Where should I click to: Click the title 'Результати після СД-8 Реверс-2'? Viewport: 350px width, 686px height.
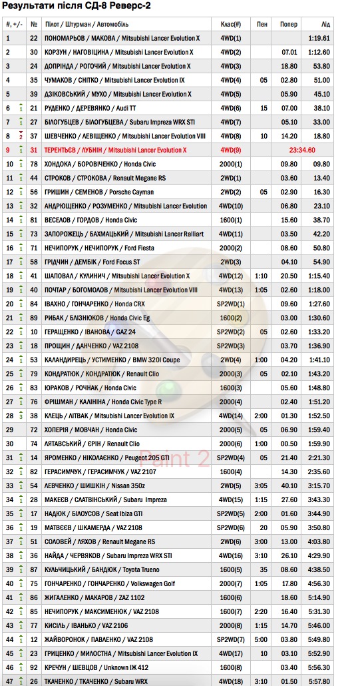78,7
